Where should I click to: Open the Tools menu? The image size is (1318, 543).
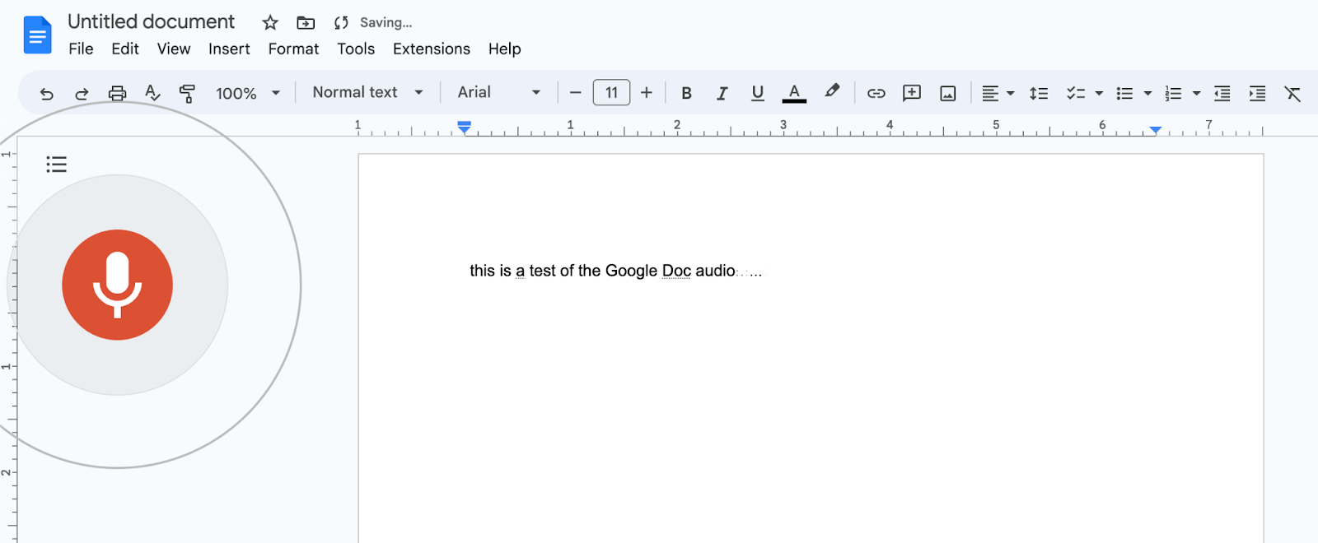(356, 49)
